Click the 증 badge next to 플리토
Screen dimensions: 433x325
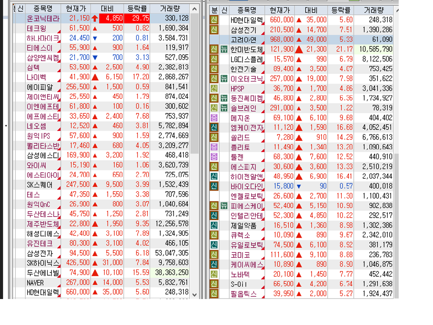(x=214, y=147)
